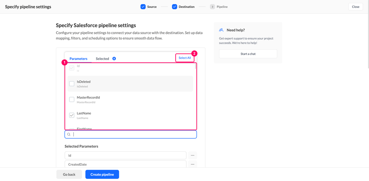
Task: Click the search magnifier icon
Action: (x=69, y=135)
